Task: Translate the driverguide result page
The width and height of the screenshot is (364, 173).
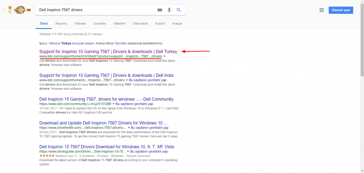Action: pyautogui.click(x=149, y=152)
